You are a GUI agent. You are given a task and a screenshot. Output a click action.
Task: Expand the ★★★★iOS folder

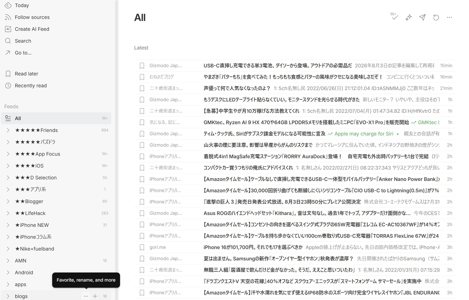click(8, 166)
